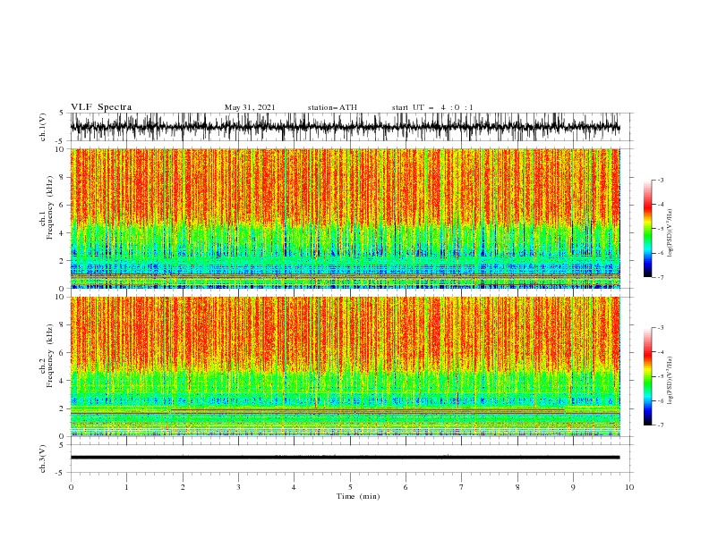Click the 'ch.3(V)' waveform axis label
This screenshot has height=547, width=709.
pos(43,459)
